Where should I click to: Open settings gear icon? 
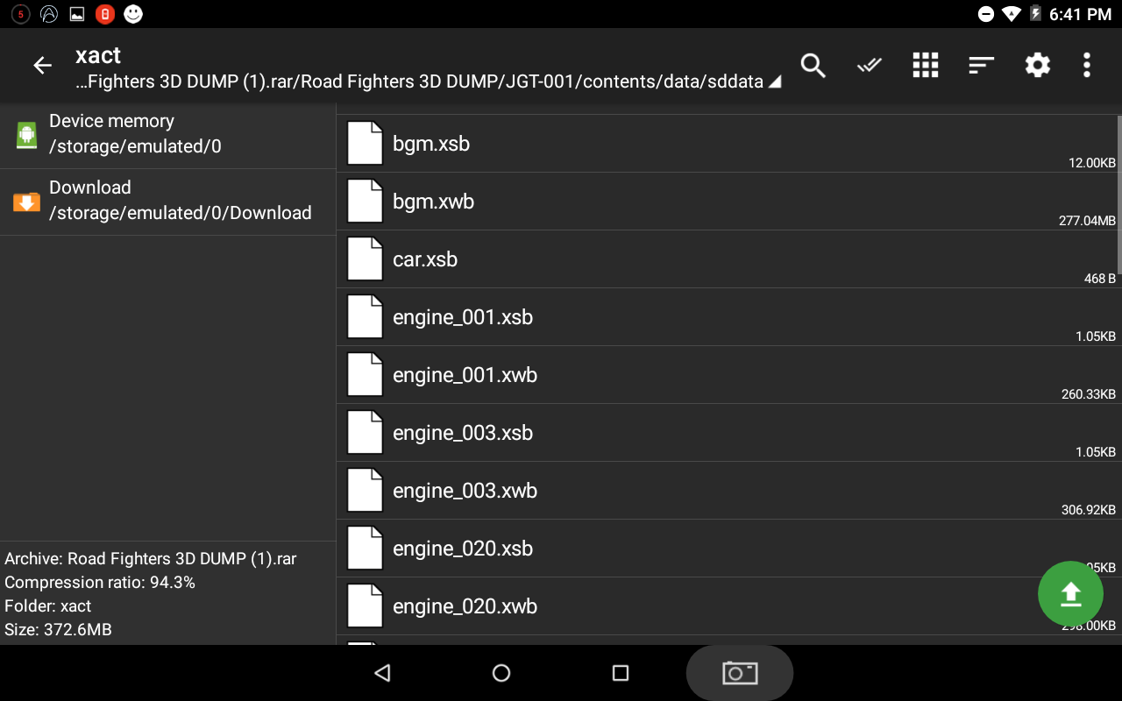point(1038,66)
